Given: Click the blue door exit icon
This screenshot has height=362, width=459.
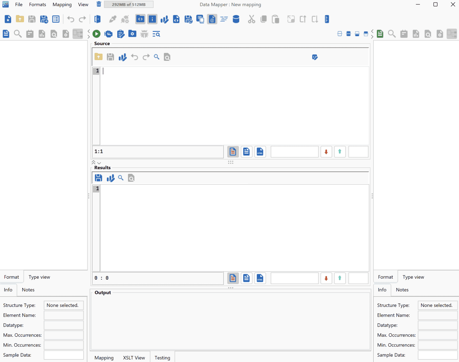Looking at the screenshot, I should (x=97, y=19).
